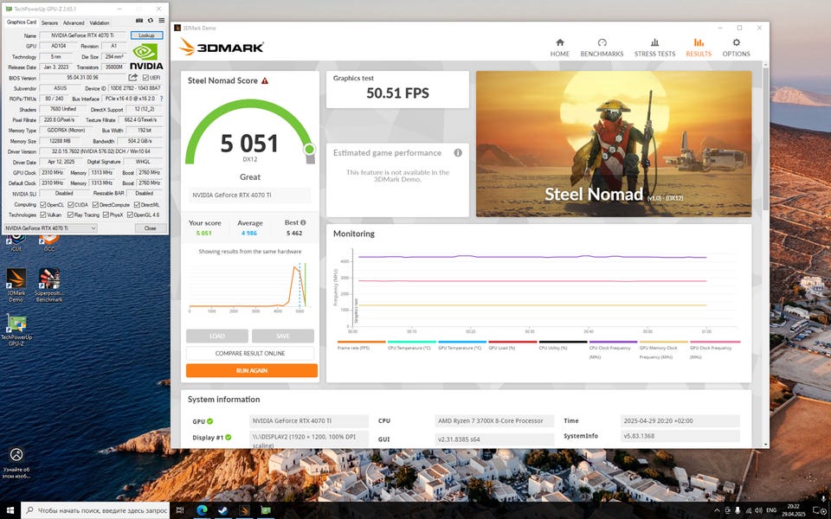Image resolution: width=831 pixels, height=519 pixels.
Task: Switch to the Results section
Action: (699, 48)
